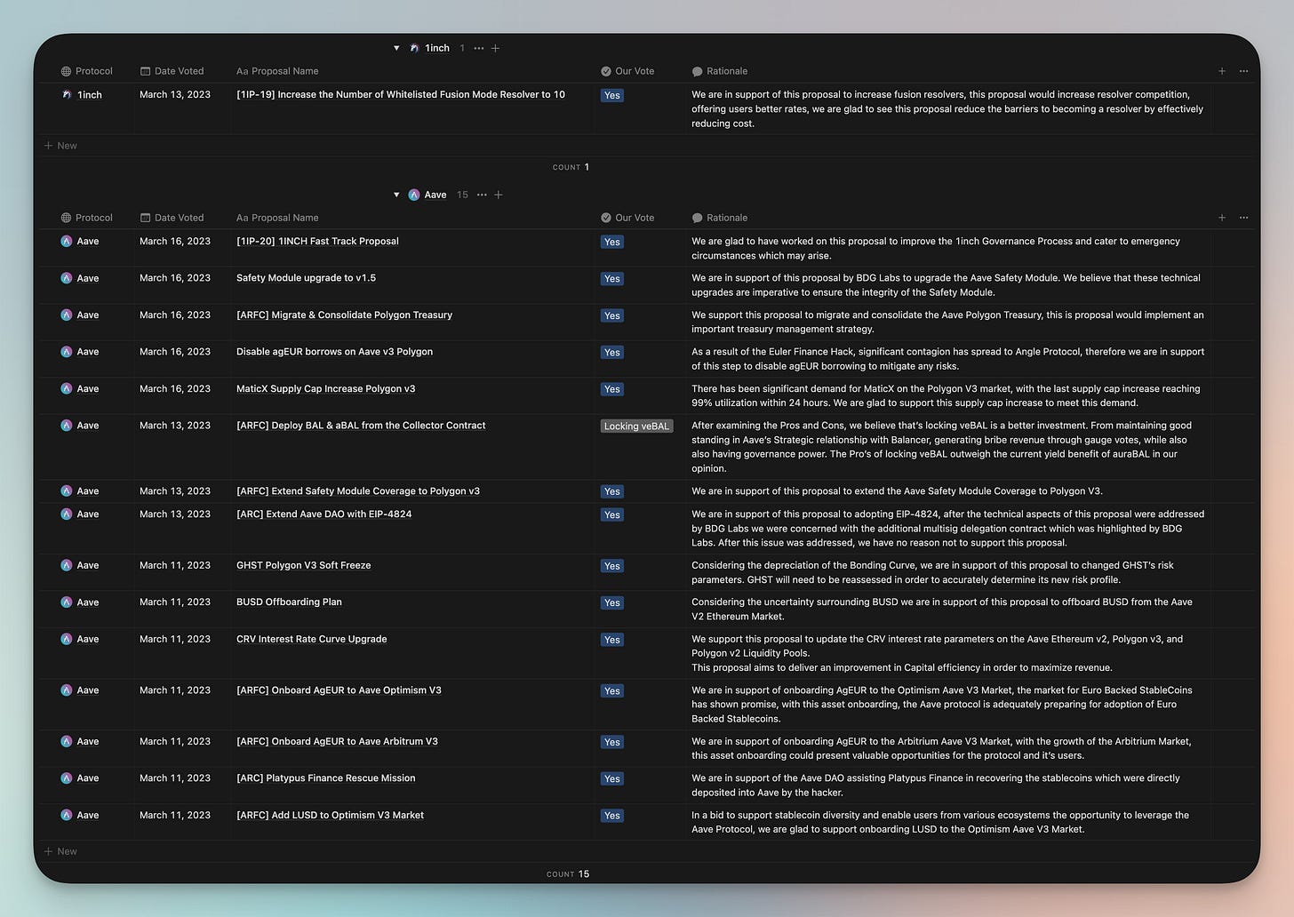Open Disable agEUR borrows on Aave v3 Polygon

pyautogui.click(x=334, y=352)
